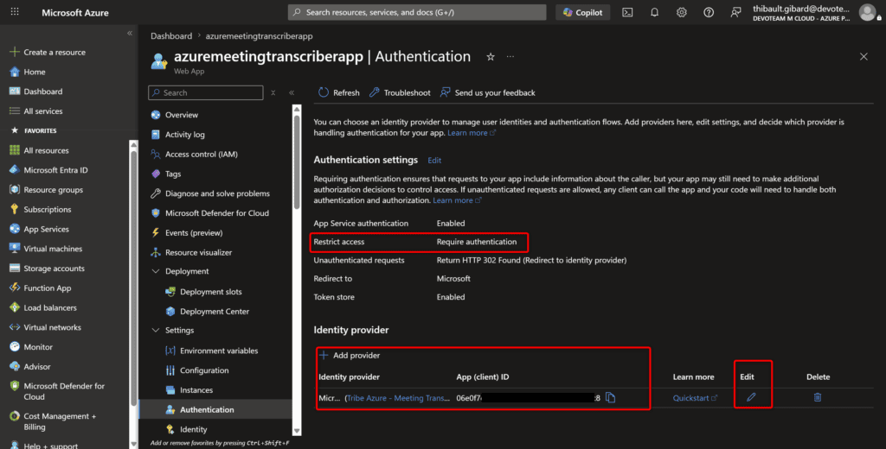Open the Azure portal waffle menu
Image resolution: width=886 pixels, height=449 pixels.
click(15, 12)
